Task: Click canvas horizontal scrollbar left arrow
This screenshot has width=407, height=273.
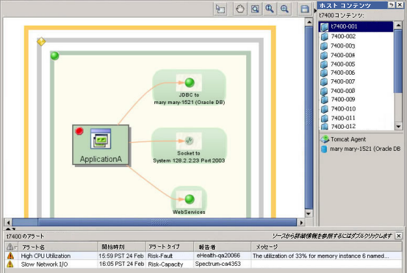Action: click(x=8, y=222)
